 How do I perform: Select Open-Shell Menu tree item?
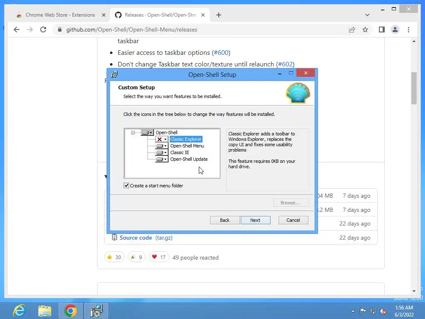187,146
